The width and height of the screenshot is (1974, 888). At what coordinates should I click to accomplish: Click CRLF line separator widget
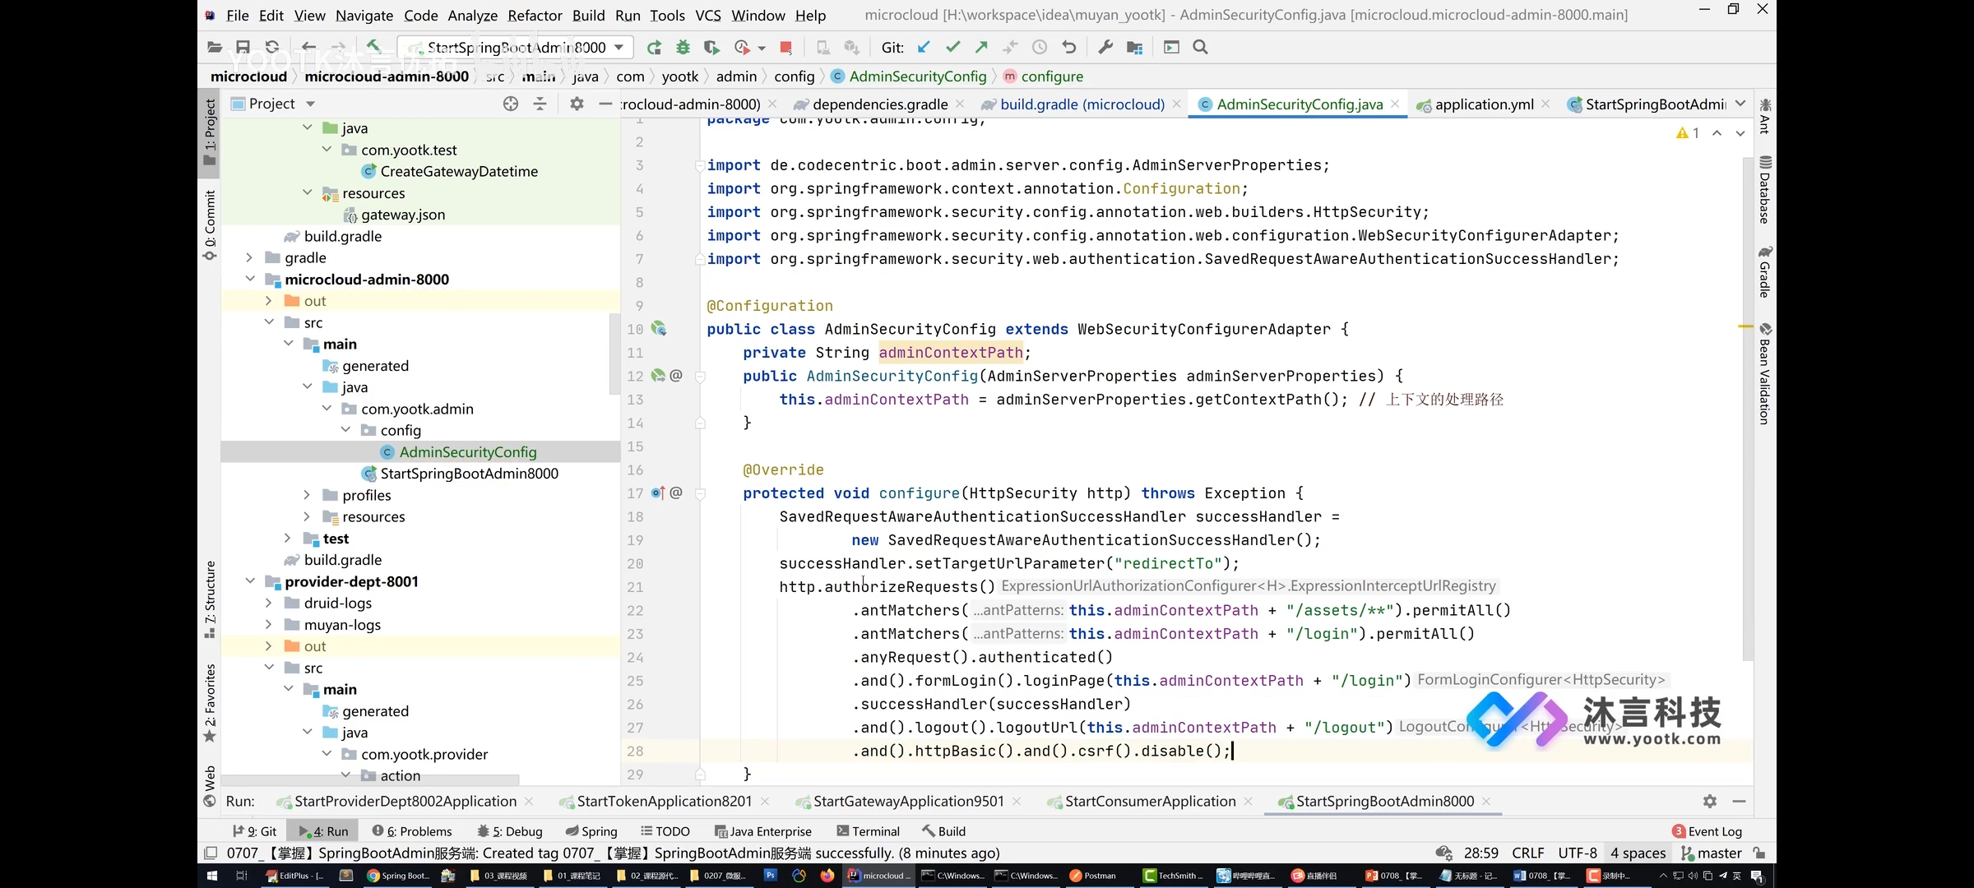[1527, 853]
